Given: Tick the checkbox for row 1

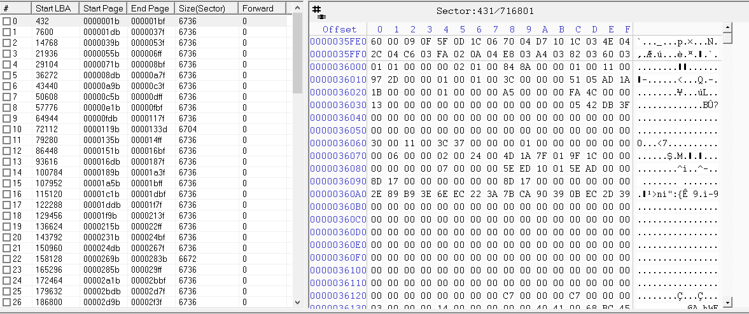Looking at the screenshot, I should [x=6, y=32].
